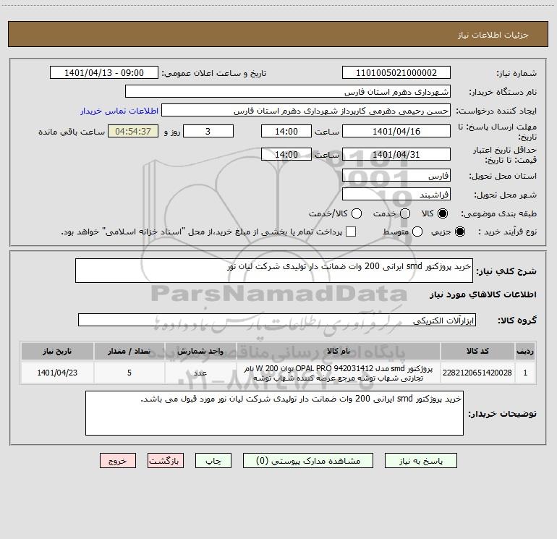Click the delivery province field فارس

point(396,175)
